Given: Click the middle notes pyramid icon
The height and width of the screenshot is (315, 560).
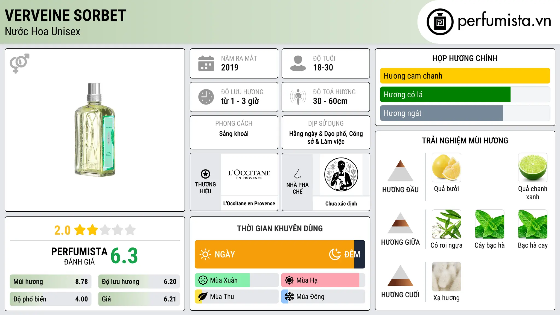Looking at the screenshot, I should pos(400,223).
